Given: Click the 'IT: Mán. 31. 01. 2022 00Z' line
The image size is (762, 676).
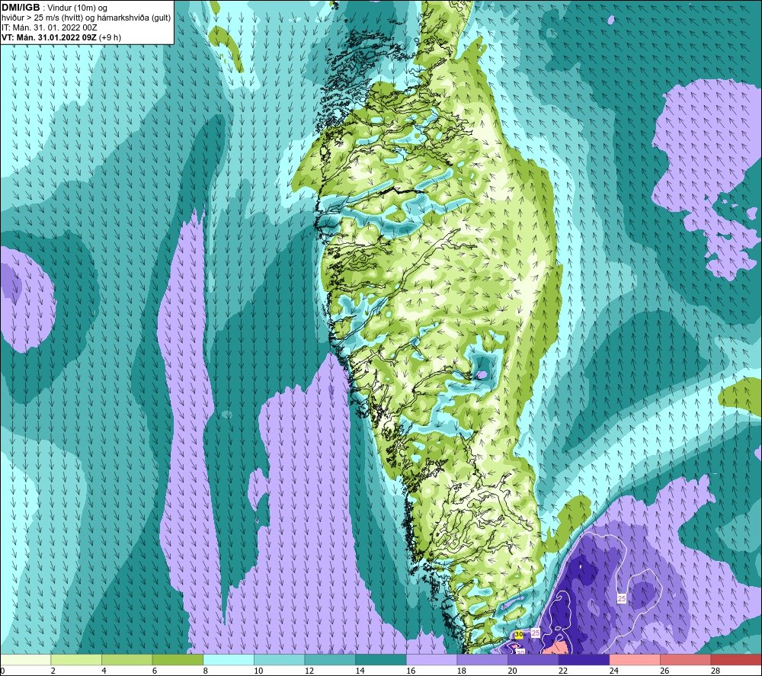Looking at the screenshot, I should click(49, 27).
